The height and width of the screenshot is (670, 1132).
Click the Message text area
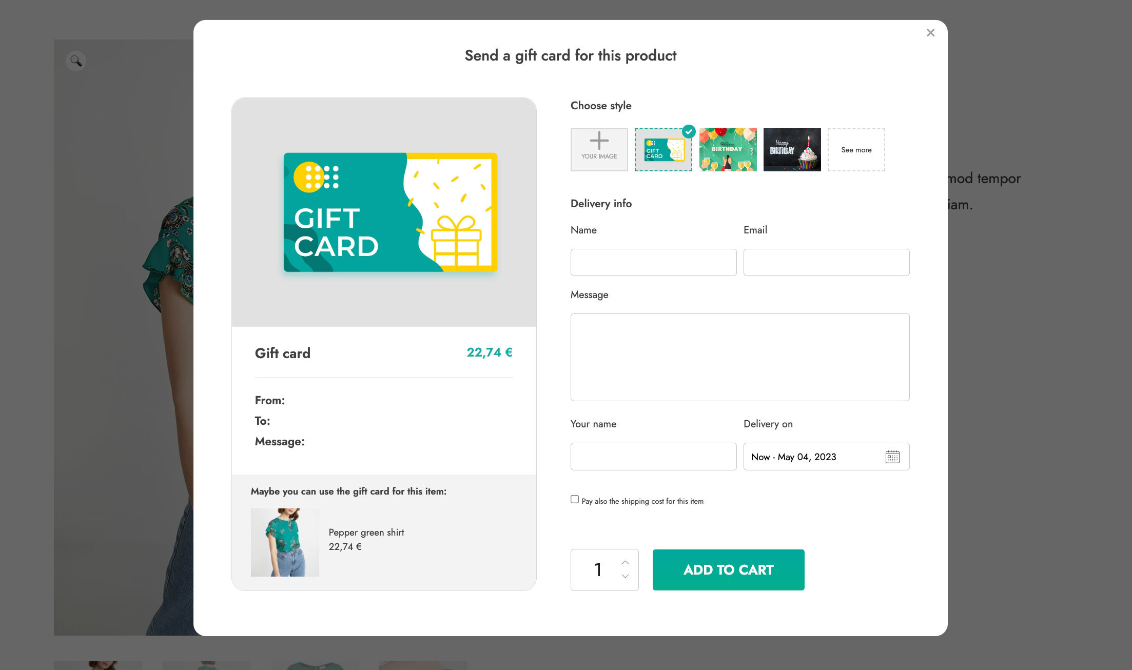click(739, 357)
